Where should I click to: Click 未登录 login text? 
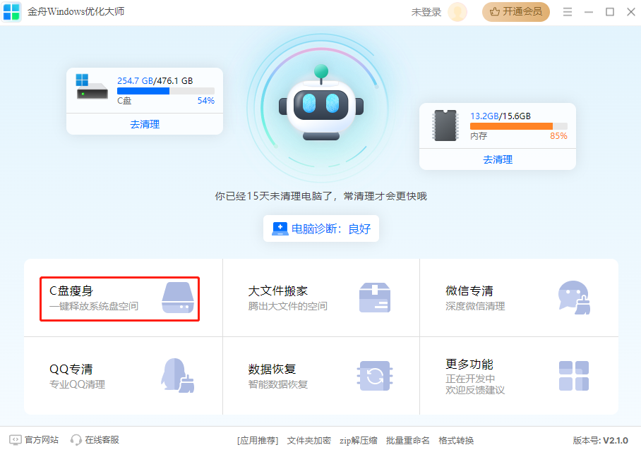(426, 12)
